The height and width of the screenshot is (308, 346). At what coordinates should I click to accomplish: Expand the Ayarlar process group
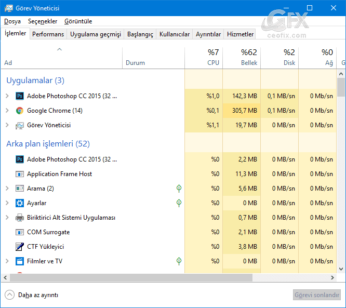coord(7,203)
